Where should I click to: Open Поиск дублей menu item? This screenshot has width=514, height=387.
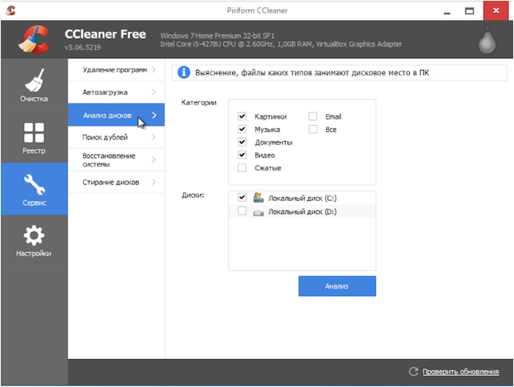tap(116, 137)
